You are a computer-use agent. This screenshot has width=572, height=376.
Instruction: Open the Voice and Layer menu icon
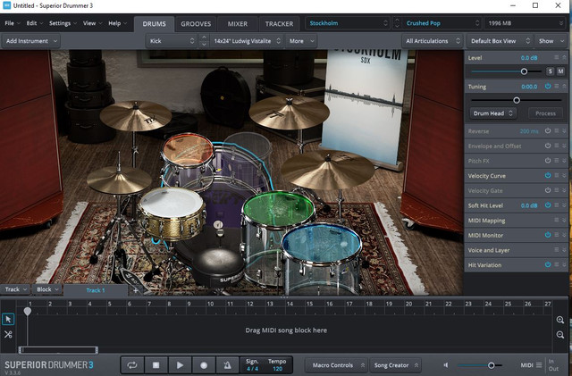[x=556, y=250]
